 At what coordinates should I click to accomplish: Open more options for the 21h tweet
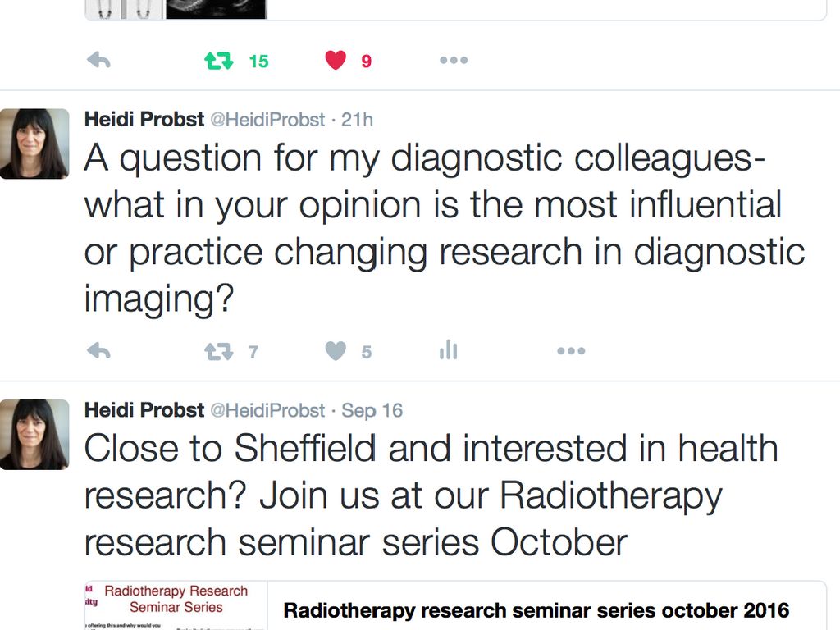tap(571, 351)
